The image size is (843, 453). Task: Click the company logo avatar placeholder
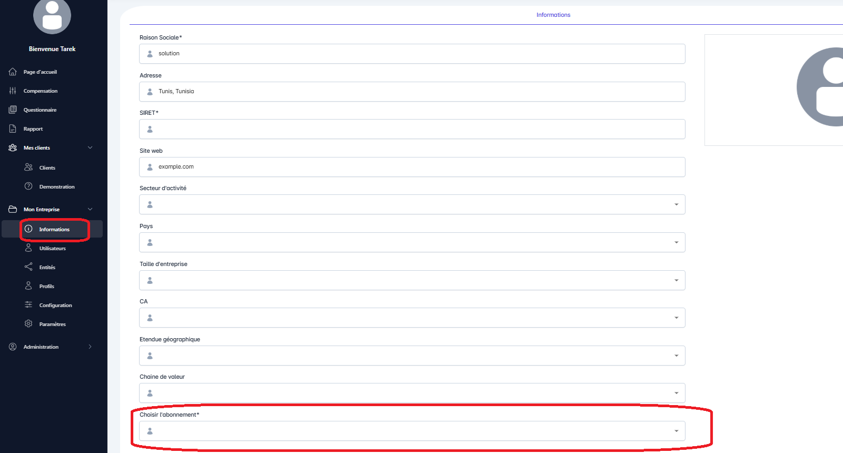click(x=822, y=87)
